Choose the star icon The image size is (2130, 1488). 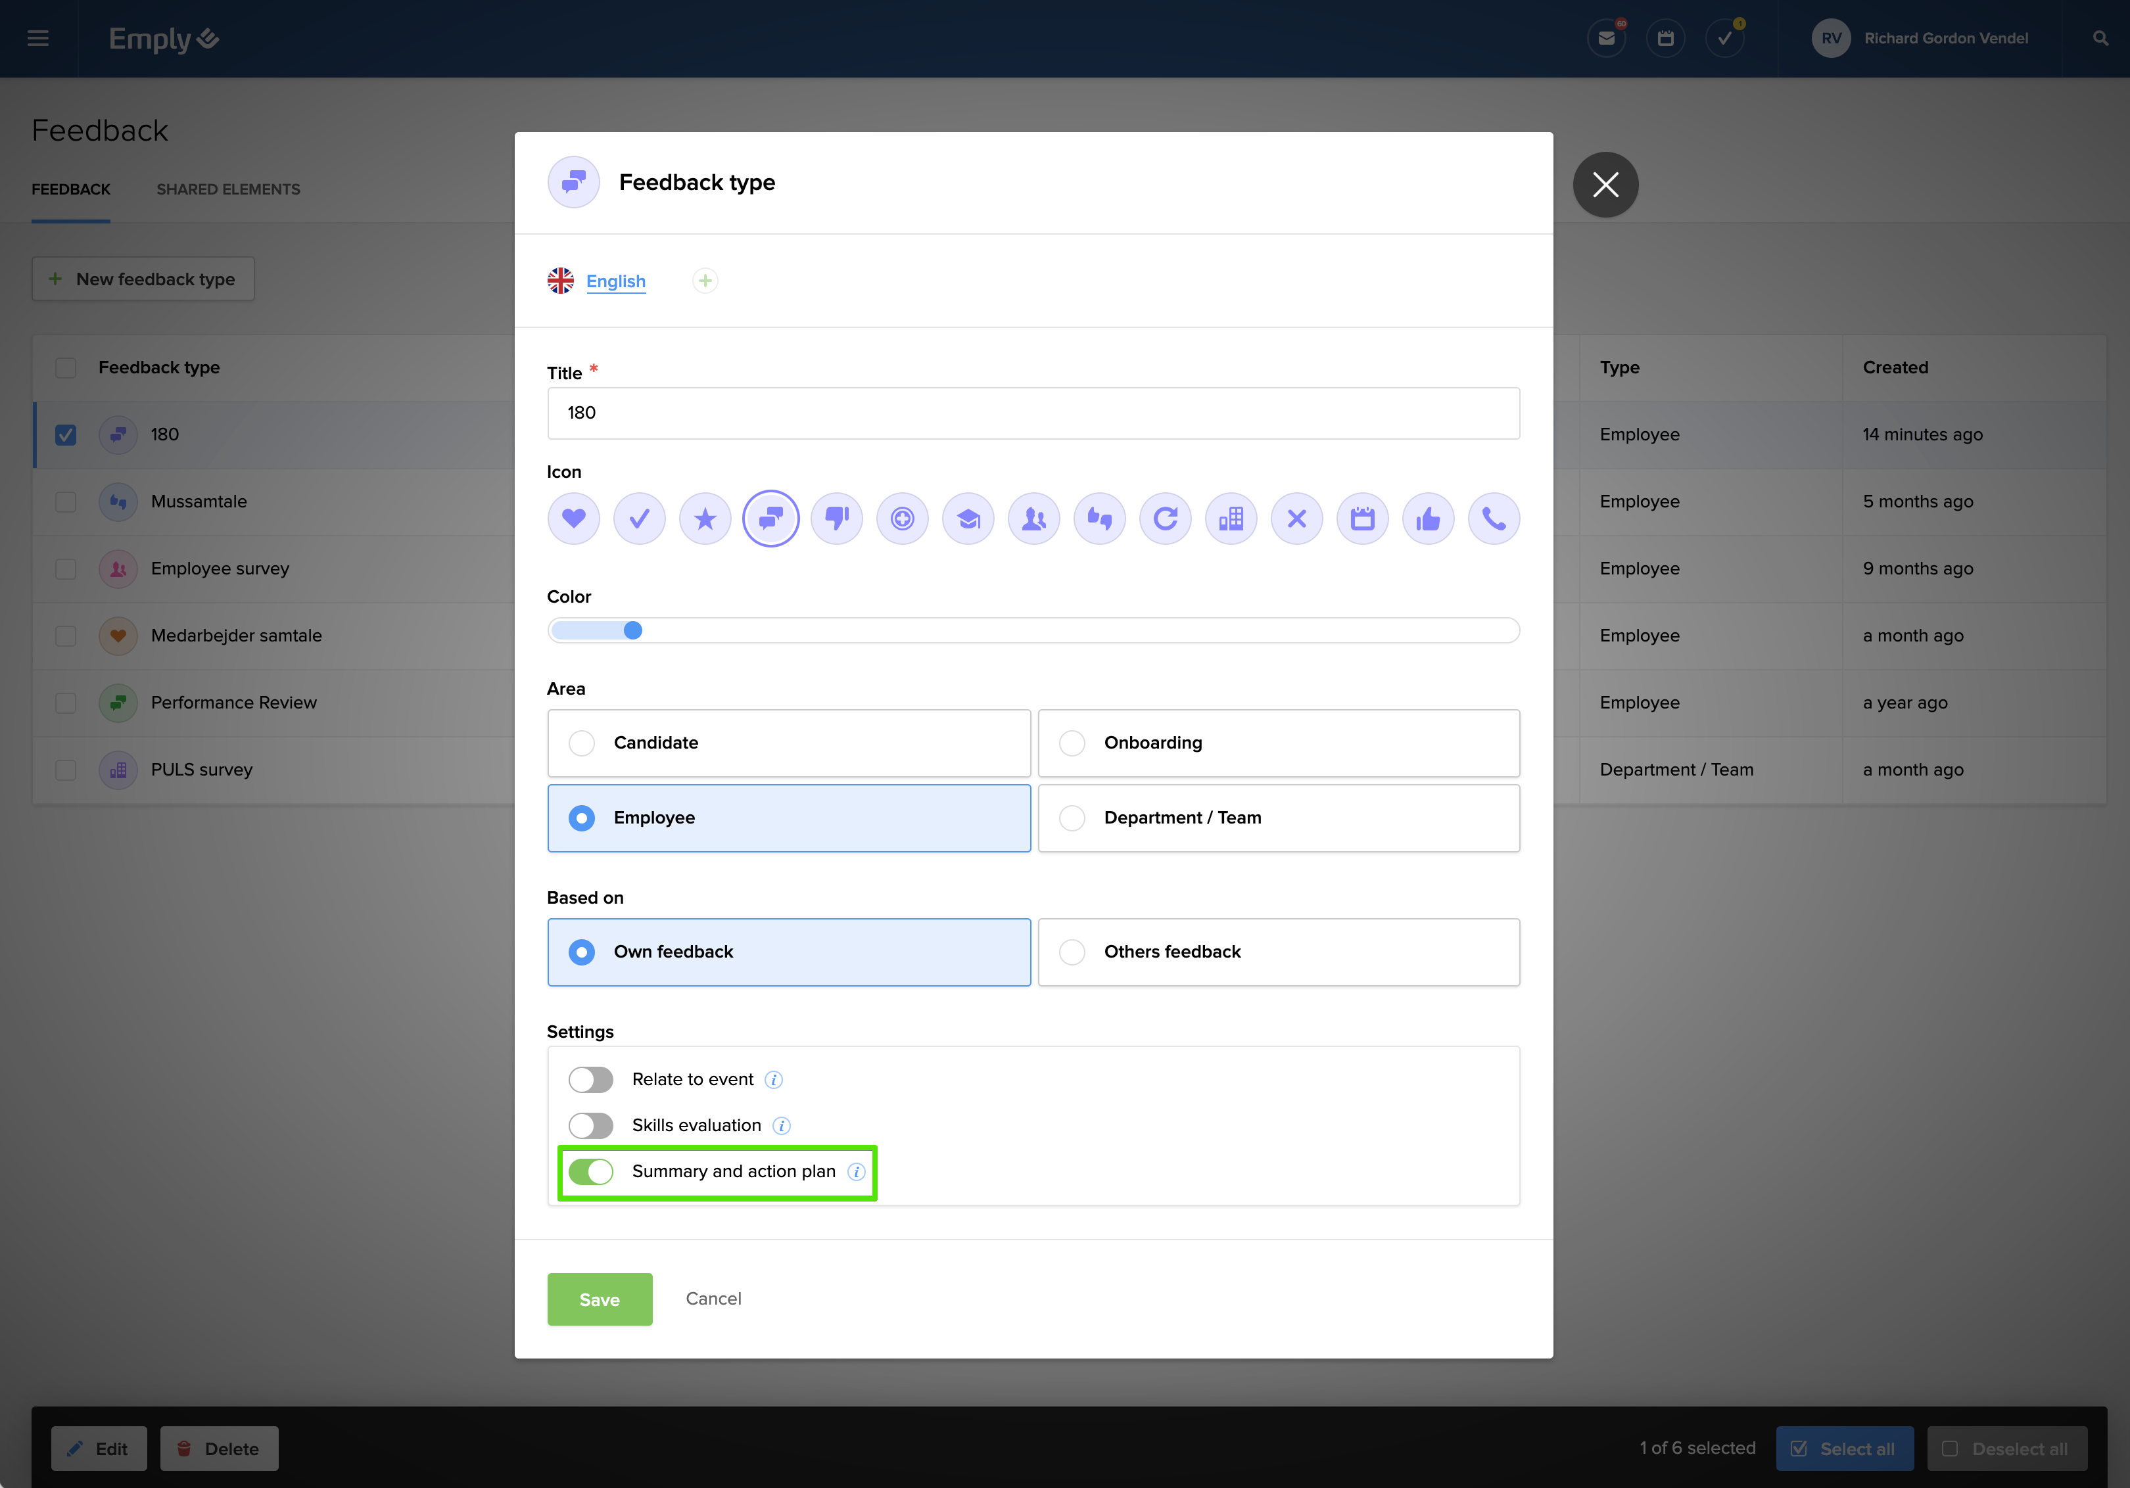(x=705, y=519)
